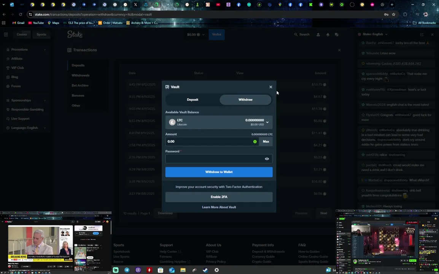Open the user profile icon

(318, 35)
